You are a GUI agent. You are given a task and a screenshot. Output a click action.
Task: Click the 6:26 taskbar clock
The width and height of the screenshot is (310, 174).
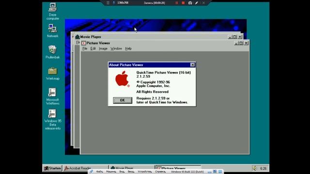pos(263,169)
